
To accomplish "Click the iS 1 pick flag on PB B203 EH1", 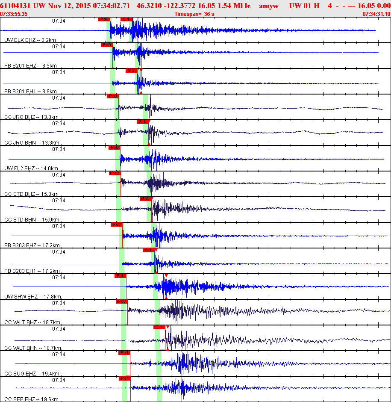I will click(149, 250).
